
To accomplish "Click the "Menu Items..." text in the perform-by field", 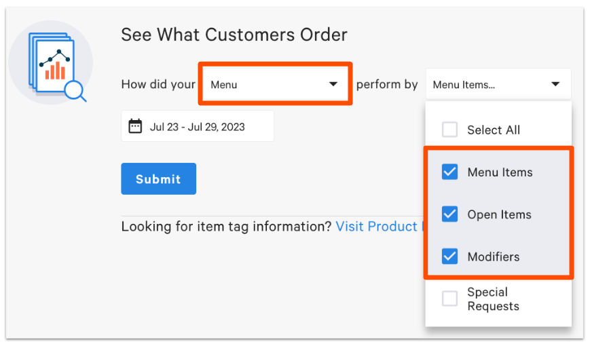I will tap(464, 85).
